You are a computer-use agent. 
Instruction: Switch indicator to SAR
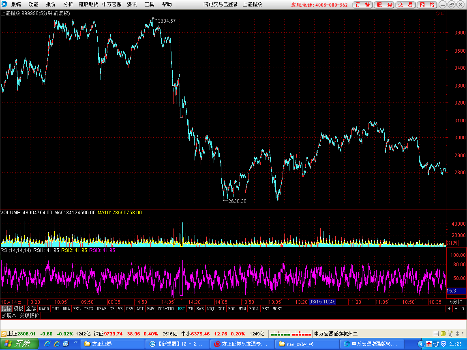point(200,309)
